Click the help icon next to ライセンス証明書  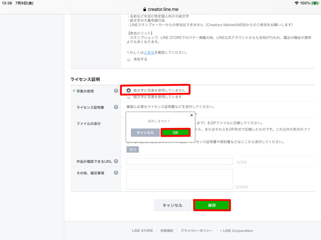(116, 107)
